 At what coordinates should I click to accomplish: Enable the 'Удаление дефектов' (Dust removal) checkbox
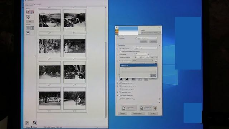120,96
